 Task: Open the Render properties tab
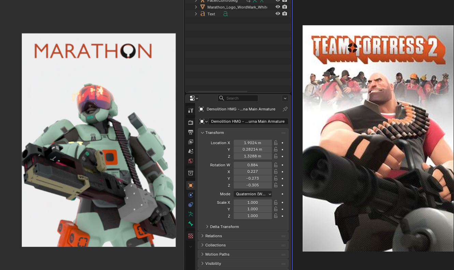191,122
